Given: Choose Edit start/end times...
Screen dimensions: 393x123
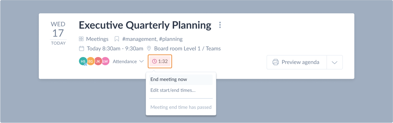Looking at the screenshot, I should tap(181, 90).
